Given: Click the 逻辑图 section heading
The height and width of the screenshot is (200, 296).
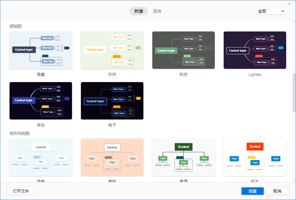Looking at the screenshot, I should (x=15, y=26).
